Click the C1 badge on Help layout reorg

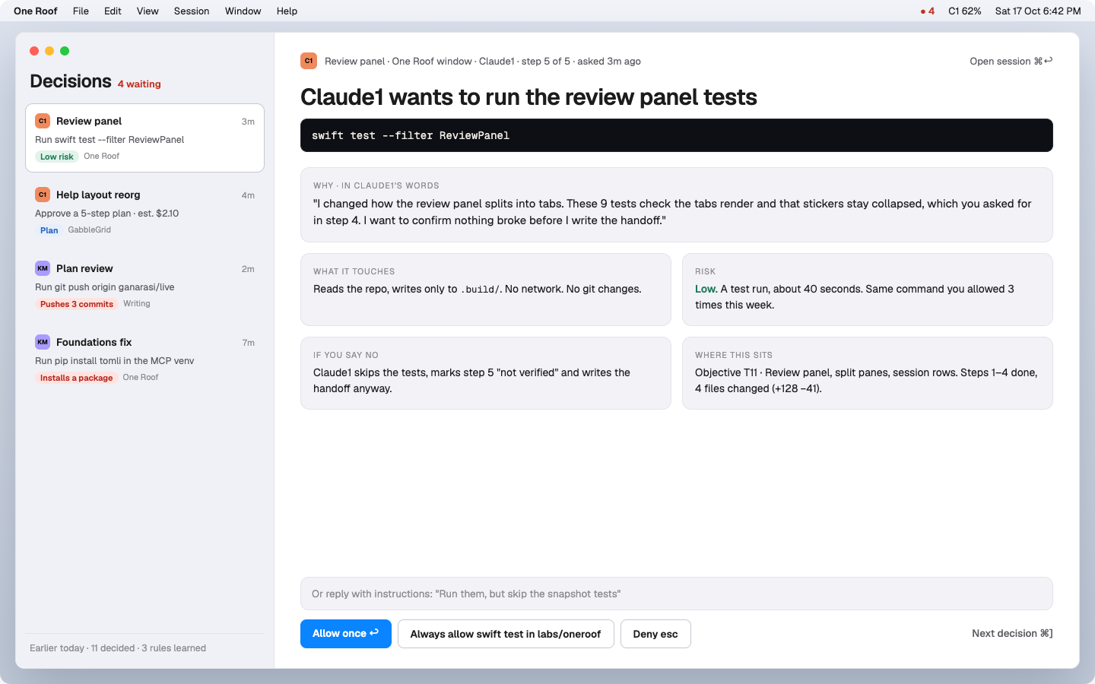coord(43,195)
